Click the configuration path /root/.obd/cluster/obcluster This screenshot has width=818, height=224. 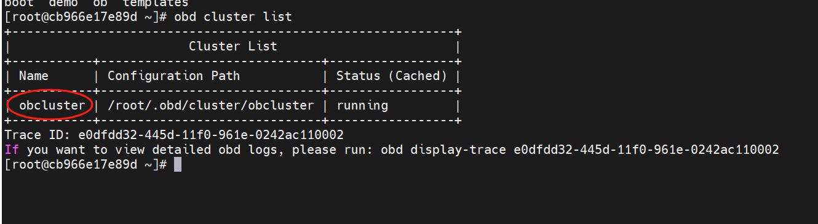pyautogui.click(x=211, y=105)
